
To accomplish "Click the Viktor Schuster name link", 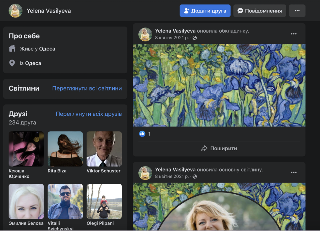I will (x=103, y=171).
